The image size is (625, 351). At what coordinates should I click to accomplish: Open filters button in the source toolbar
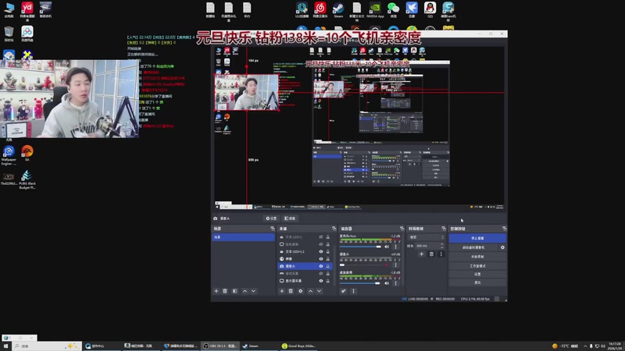(290, 218)
